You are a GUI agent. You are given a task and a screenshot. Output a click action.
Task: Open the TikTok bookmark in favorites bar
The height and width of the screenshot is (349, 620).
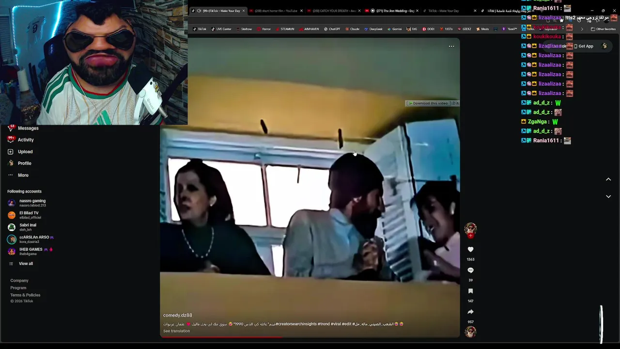pyautogui.click(x=200, y=29)
